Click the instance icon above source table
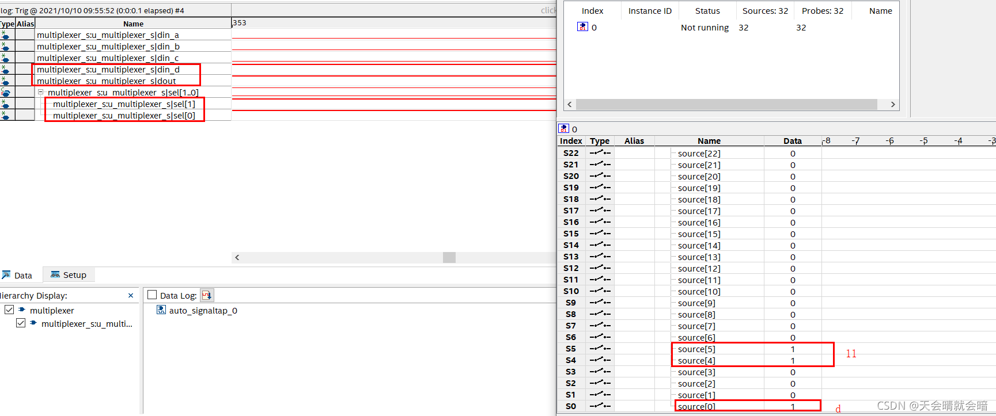Screen dimensions: 996x416 [x=563, y=128]
